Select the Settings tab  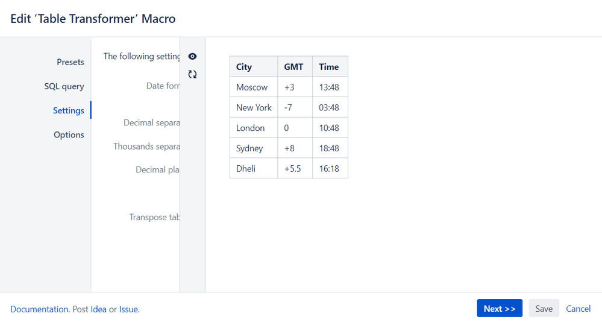click(x=68, y=110)
